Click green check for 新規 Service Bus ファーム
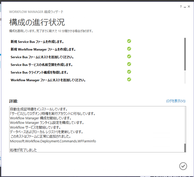The image size is (194, 177). pos(129,41)
